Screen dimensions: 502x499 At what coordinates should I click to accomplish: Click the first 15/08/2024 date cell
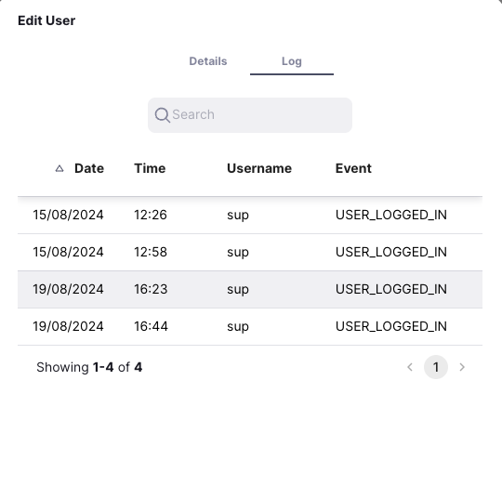coord(68,215)
